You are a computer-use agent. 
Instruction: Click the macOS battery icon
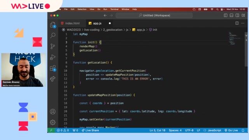(205, 9)
